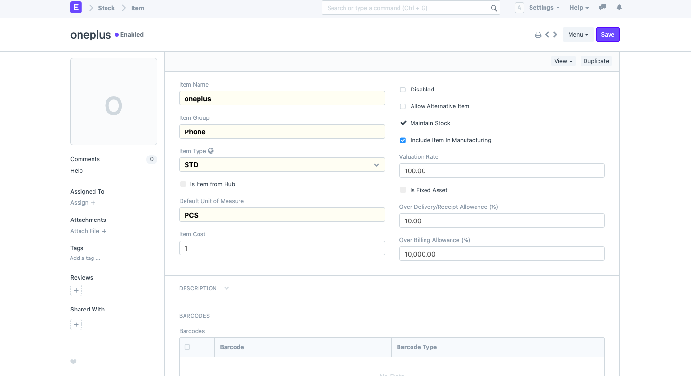
Task: Toggle Is Fixed Asset checkbox
Action: (x=403, y=190)
